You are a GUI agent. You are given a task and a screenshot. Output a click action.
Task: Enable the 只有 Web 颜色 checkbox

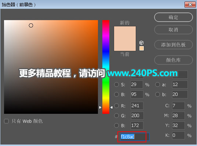[6, 121]
